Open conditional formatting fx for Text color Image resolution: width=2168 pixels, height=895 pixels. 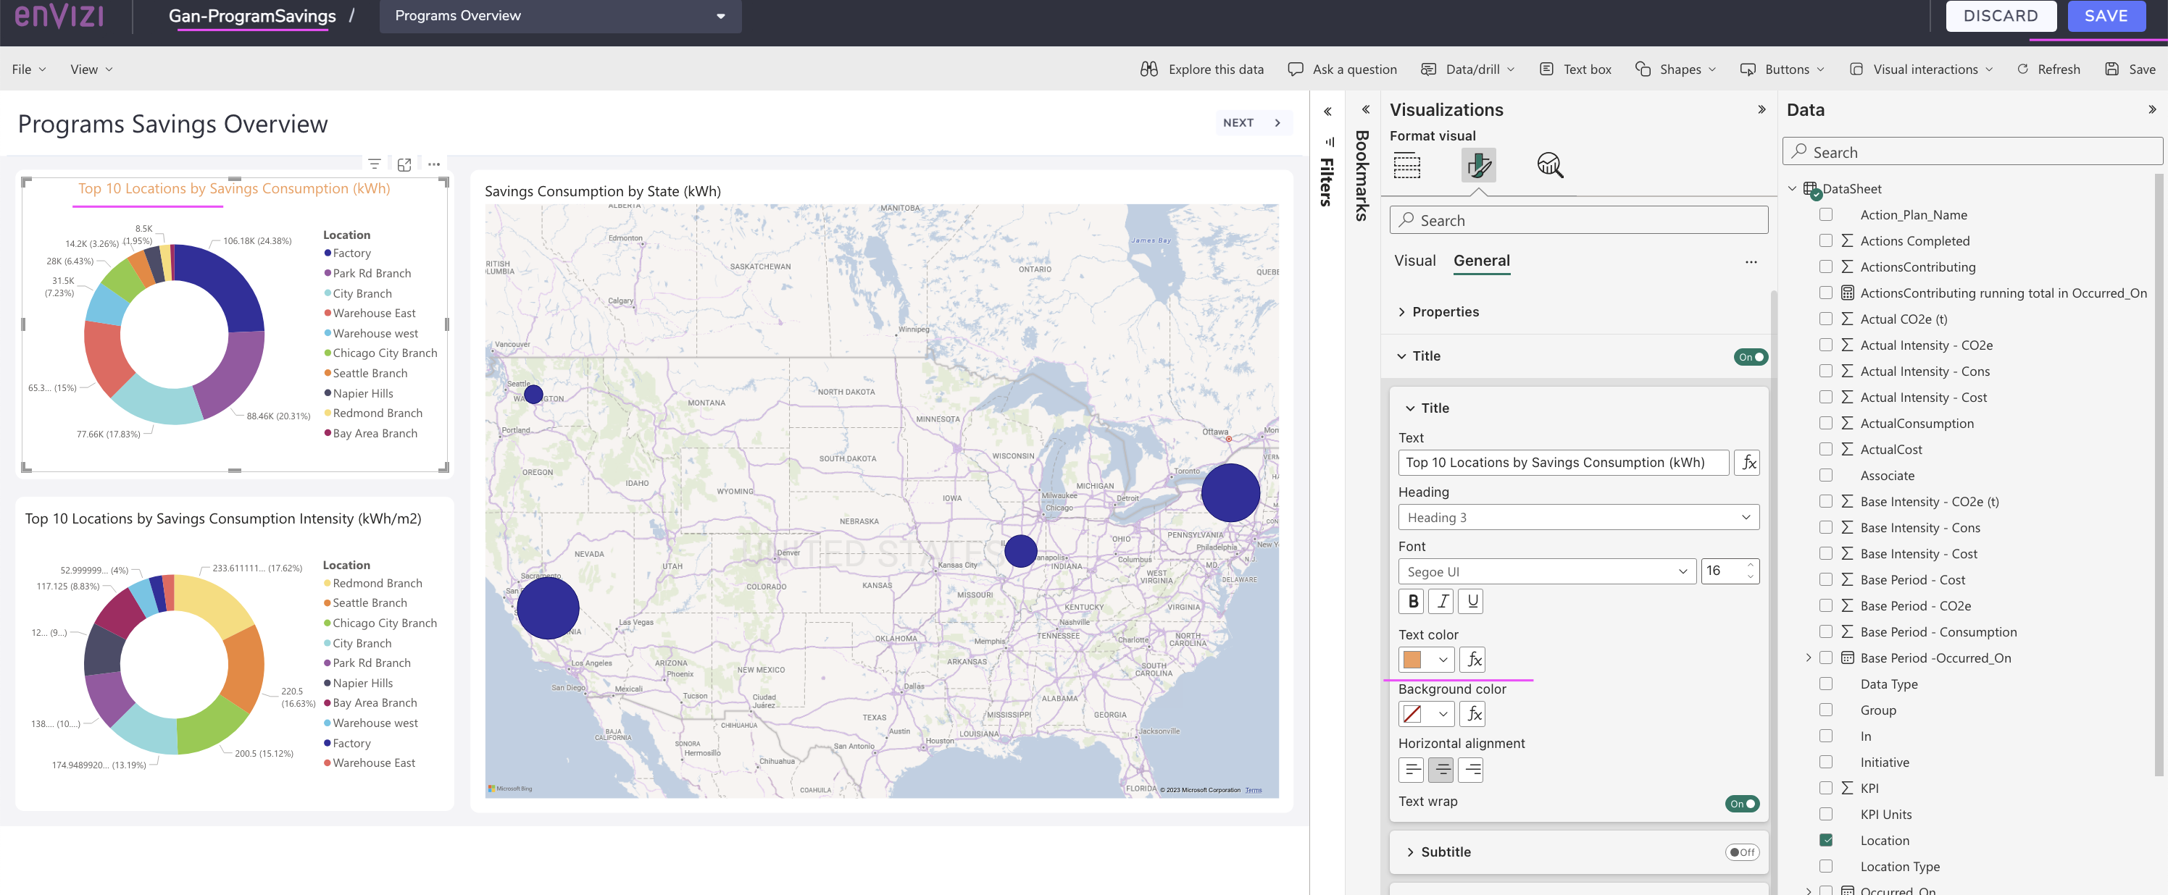(x=1473, y=660)
